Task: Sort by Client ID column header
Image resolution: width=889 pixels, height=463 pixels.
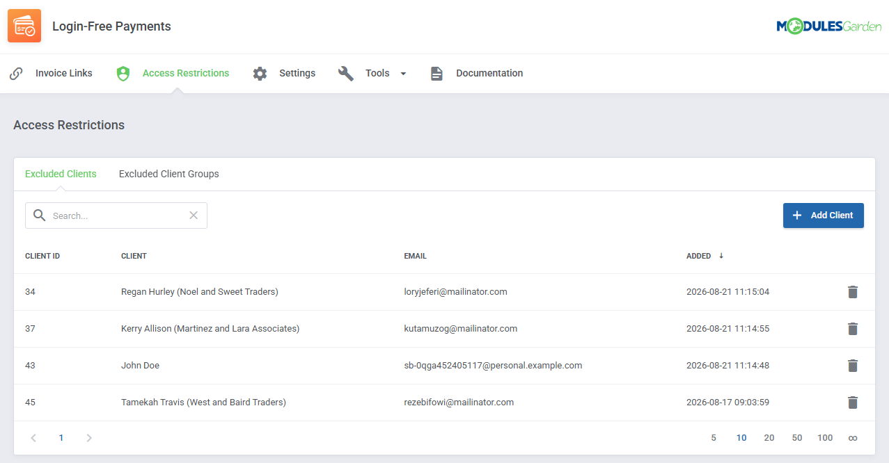Action: pos(42,256)
